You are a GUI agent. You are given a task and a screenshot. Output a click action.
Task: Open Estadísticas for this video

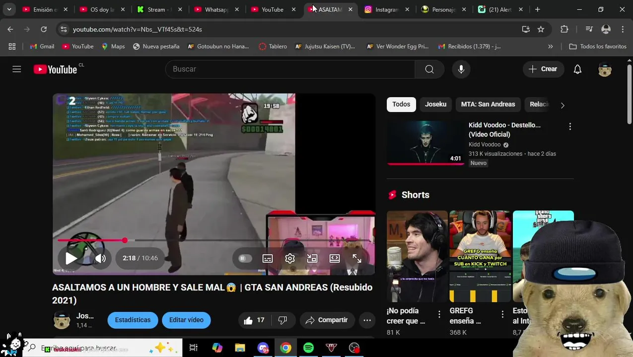[x=133, y=320]
